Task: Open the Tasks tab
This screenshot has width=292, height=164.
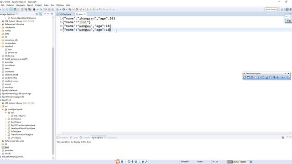Action: tap(74, 138)
